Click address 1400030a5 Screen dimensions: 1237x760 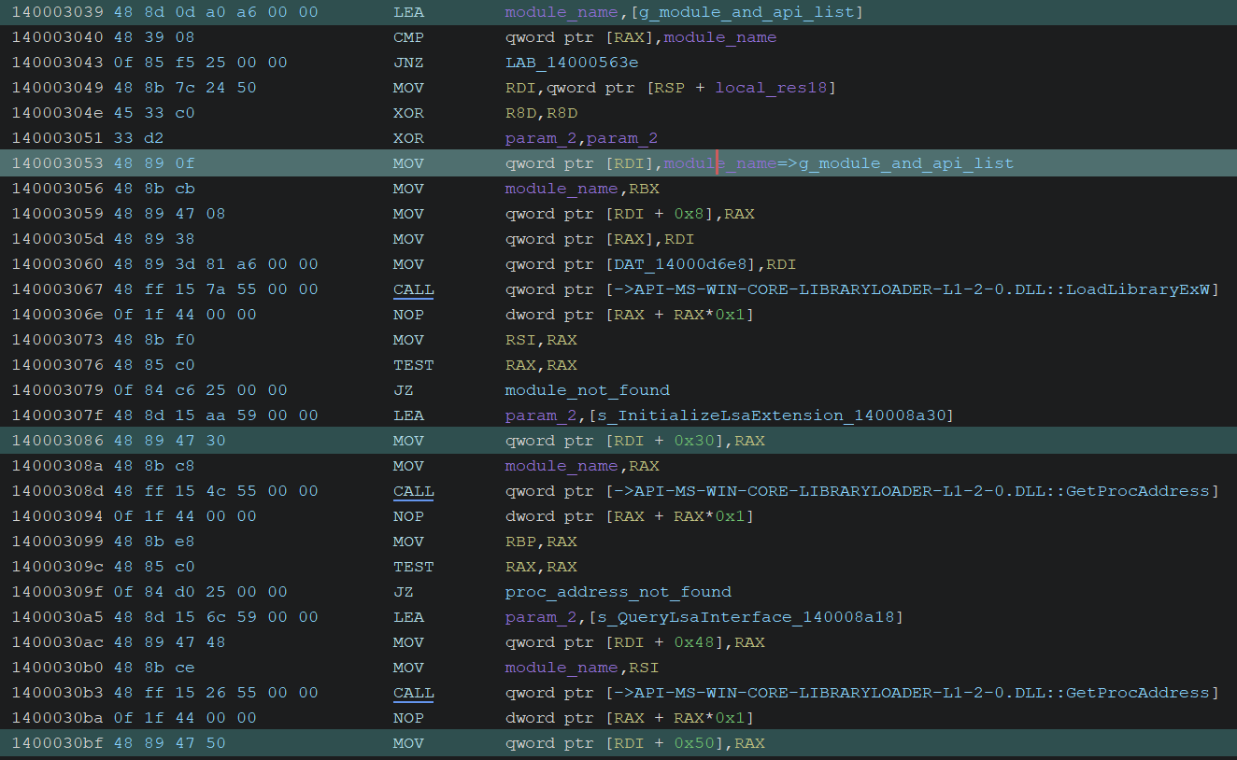click(x=56, y=617)
